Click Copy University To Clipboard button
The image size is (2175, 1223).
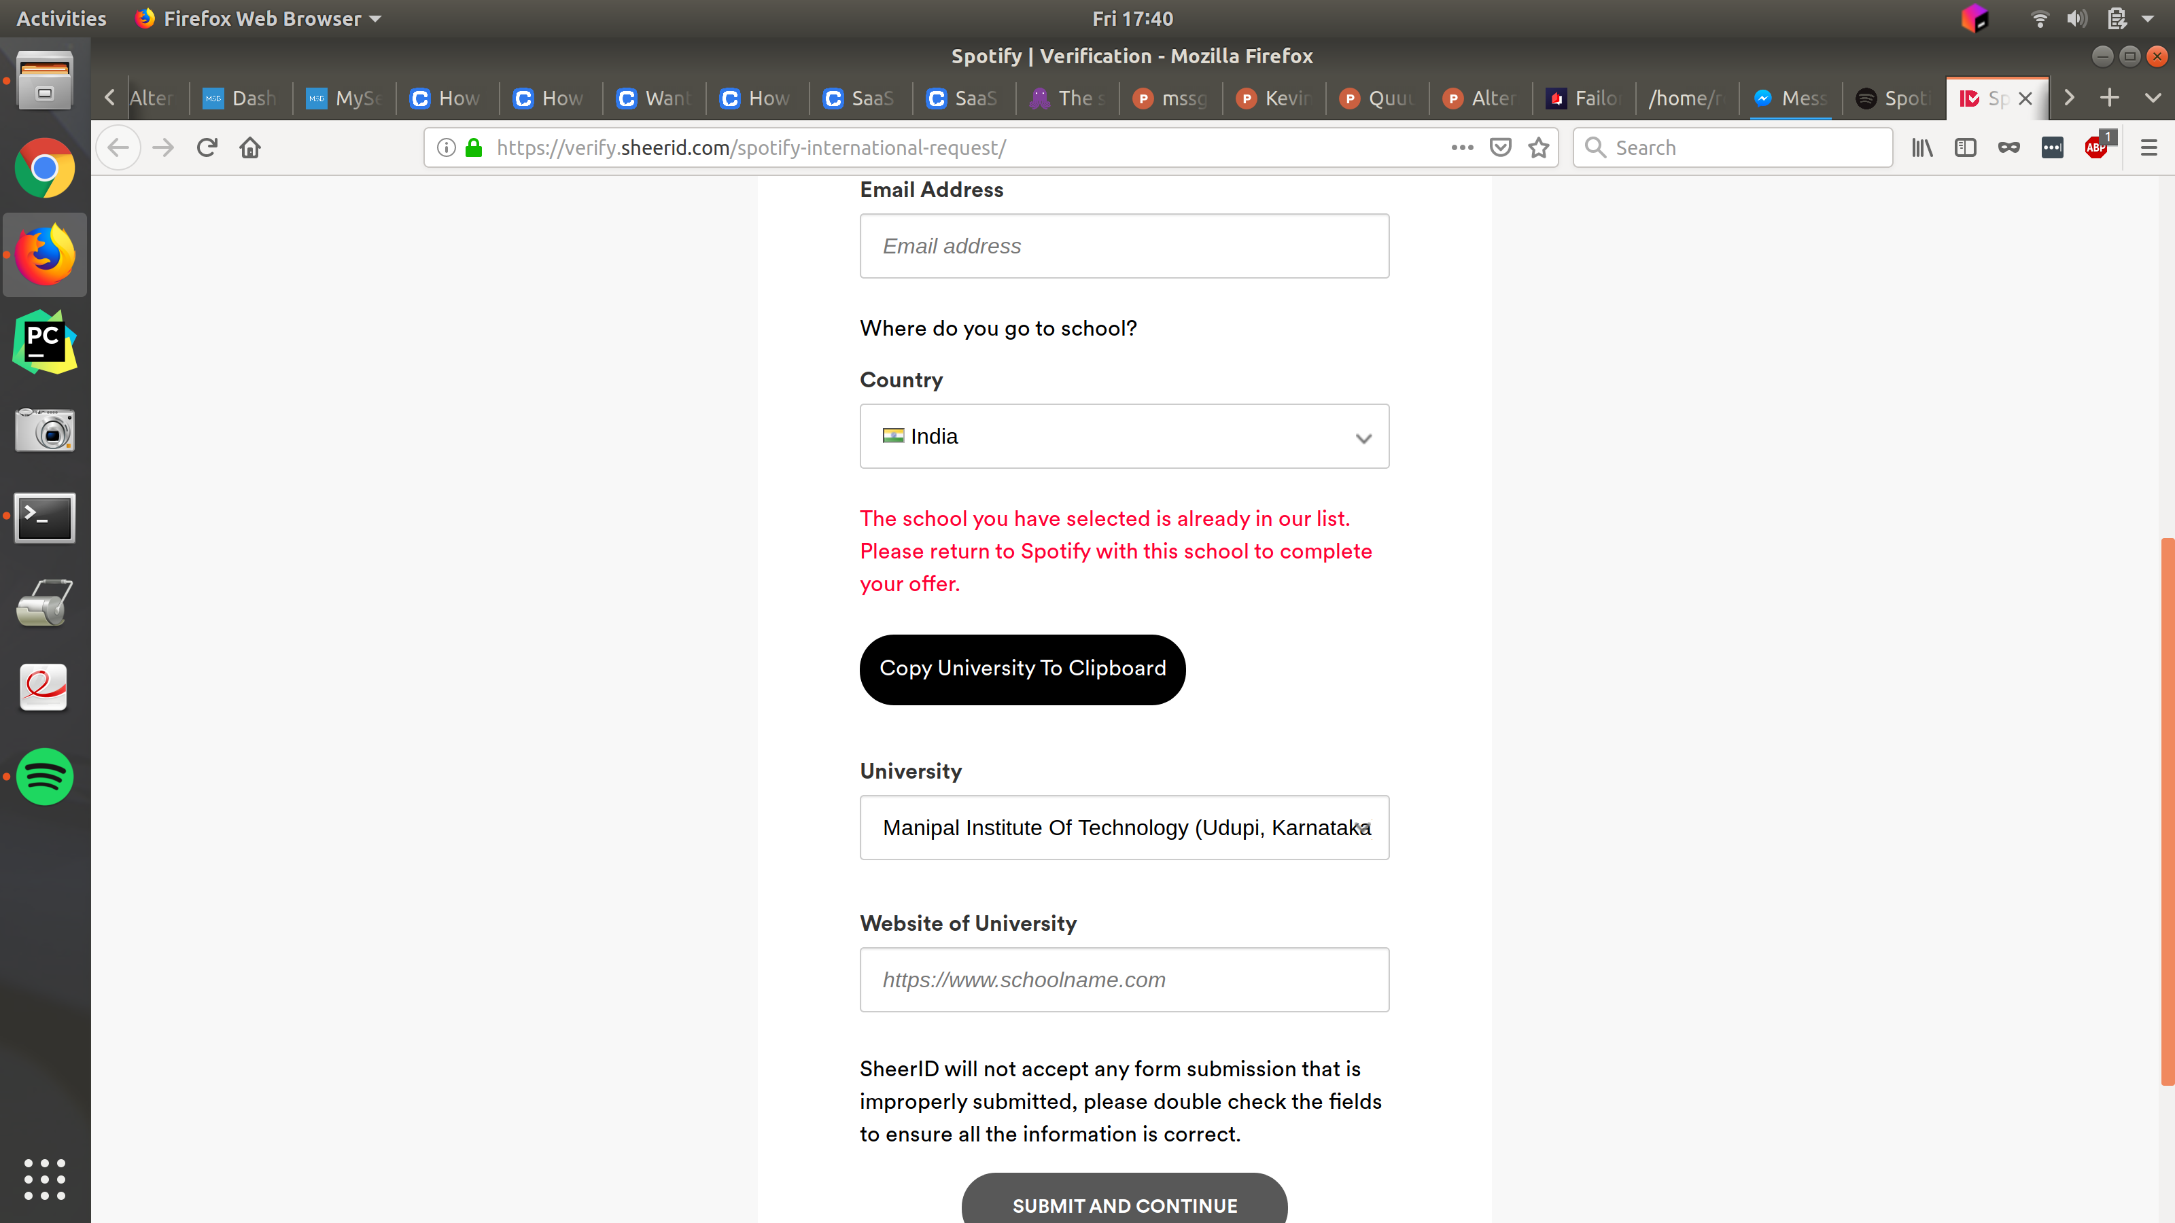click(x=1022, y=669)
